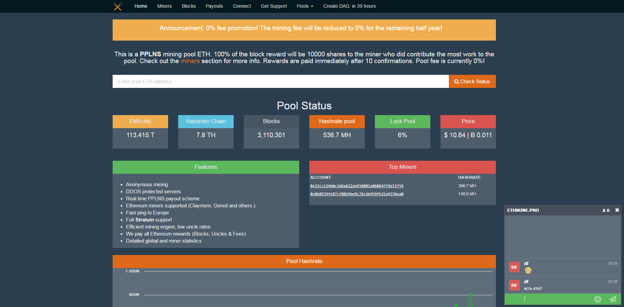Screen dimensions: 624x307
Task: Click the Features panel header
Action: (206, 167)
